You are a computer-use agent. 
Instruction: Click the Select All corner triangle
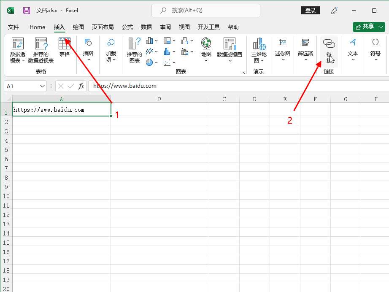(8, 99)
